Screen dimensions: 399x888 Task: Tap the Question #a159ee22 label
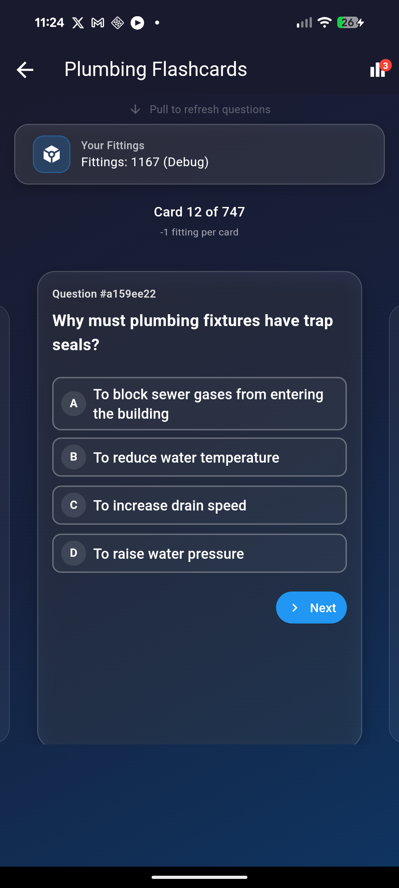pyautogui.click(x=104, y=294)
